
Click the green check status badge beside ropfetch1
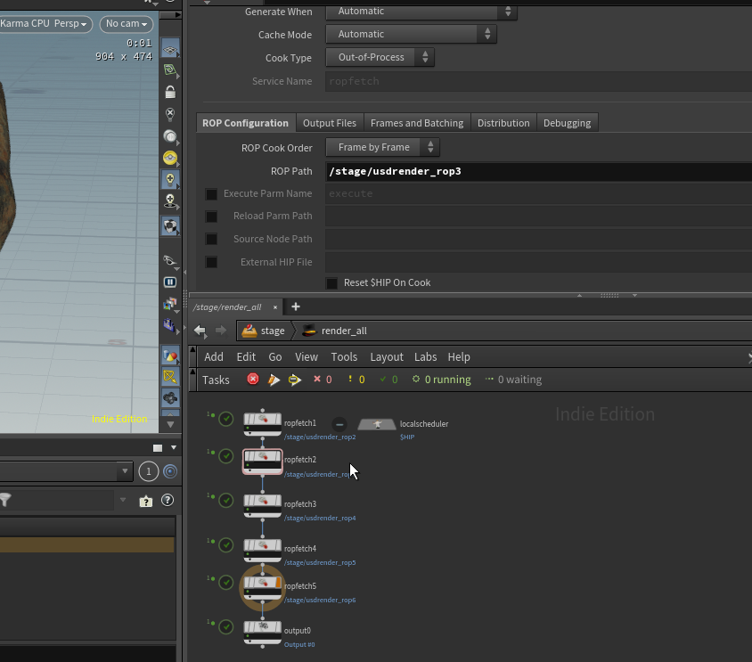point(226,419)
